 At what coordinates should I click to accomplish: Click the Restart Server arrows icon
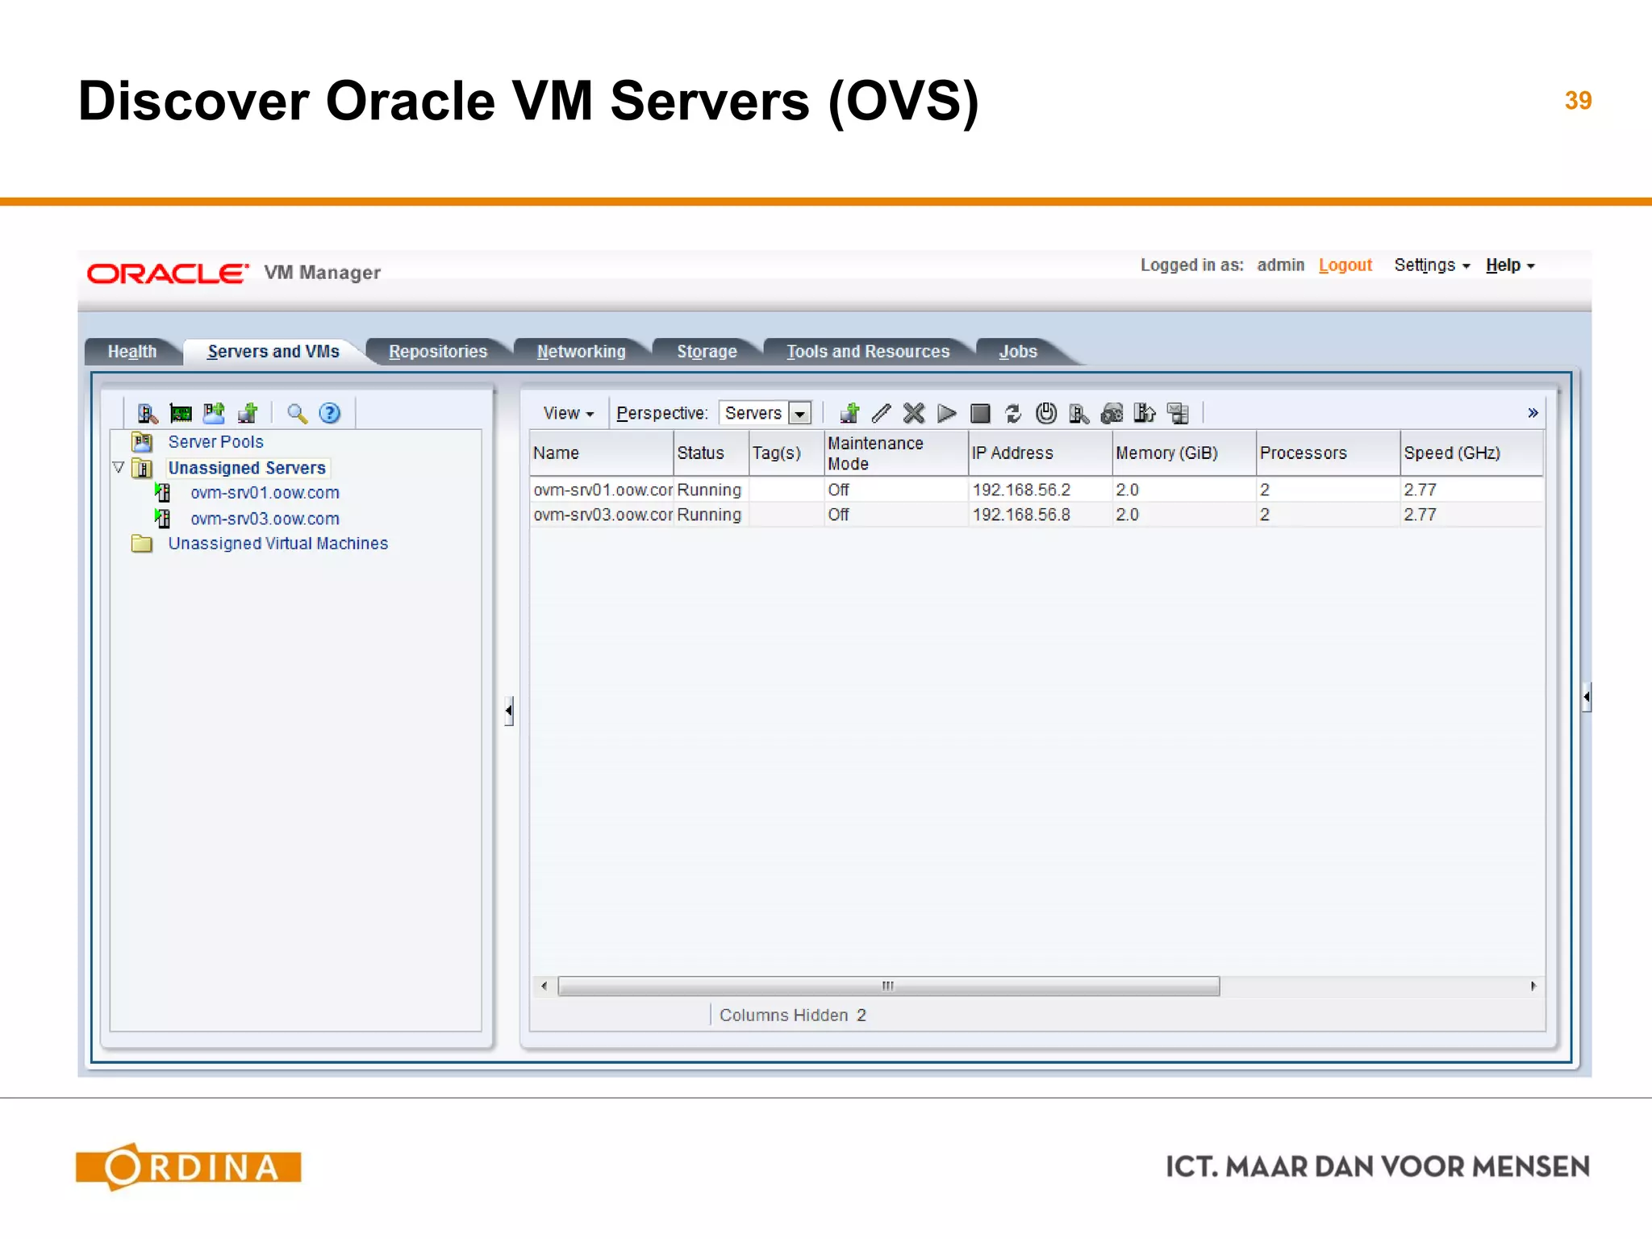point(1013,414)
